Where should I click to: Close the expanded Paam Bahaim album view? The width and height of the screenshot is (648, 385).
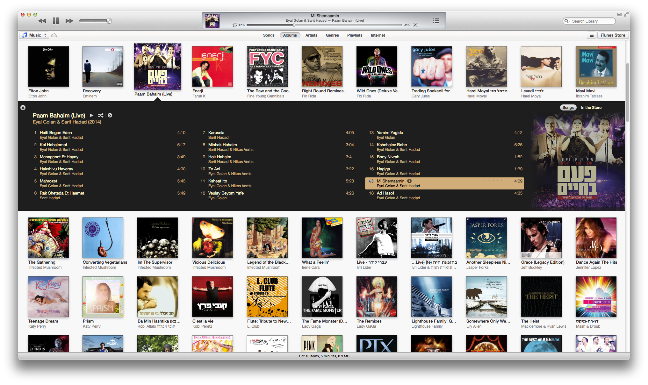[x=23, y=108]
